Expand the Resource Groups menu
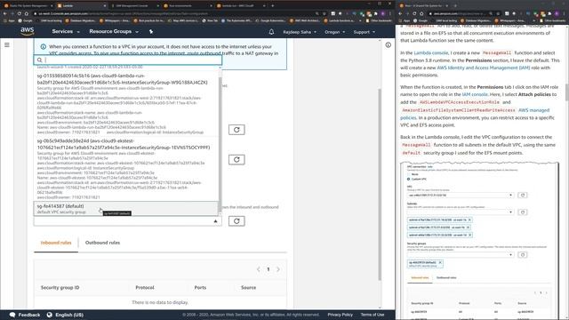Image resolution: width=569 pixels, height=320 pixels. [114, 32]
